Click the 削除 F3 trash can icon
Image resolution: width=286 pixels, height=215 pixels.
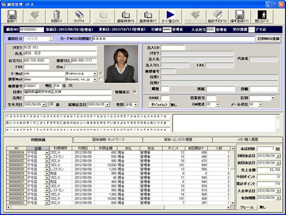(x=57, y=16)
